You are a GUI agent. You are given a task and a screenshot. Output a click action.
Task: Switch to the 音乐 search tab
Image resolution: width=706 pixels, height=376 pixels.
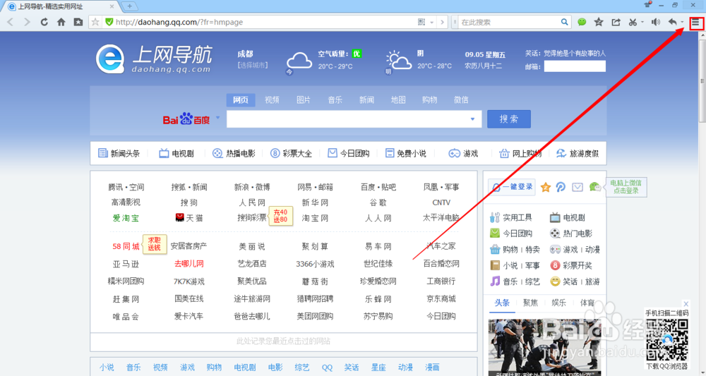(335, 100)
